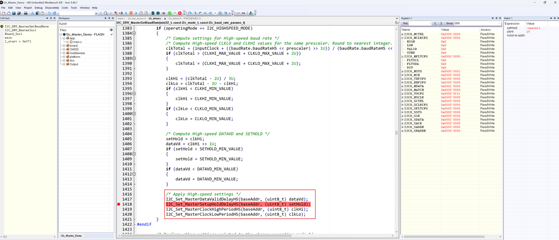Click '<click to add>' in Watch panel
Viewport: 559px width, 240px height.
515,35
